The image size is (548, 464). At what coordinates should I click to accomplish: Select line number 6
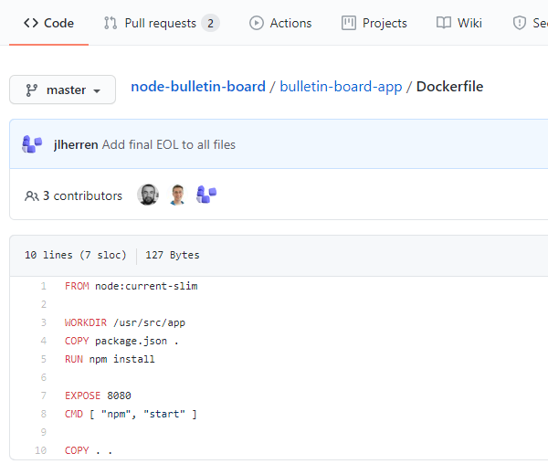pos(43,377)
